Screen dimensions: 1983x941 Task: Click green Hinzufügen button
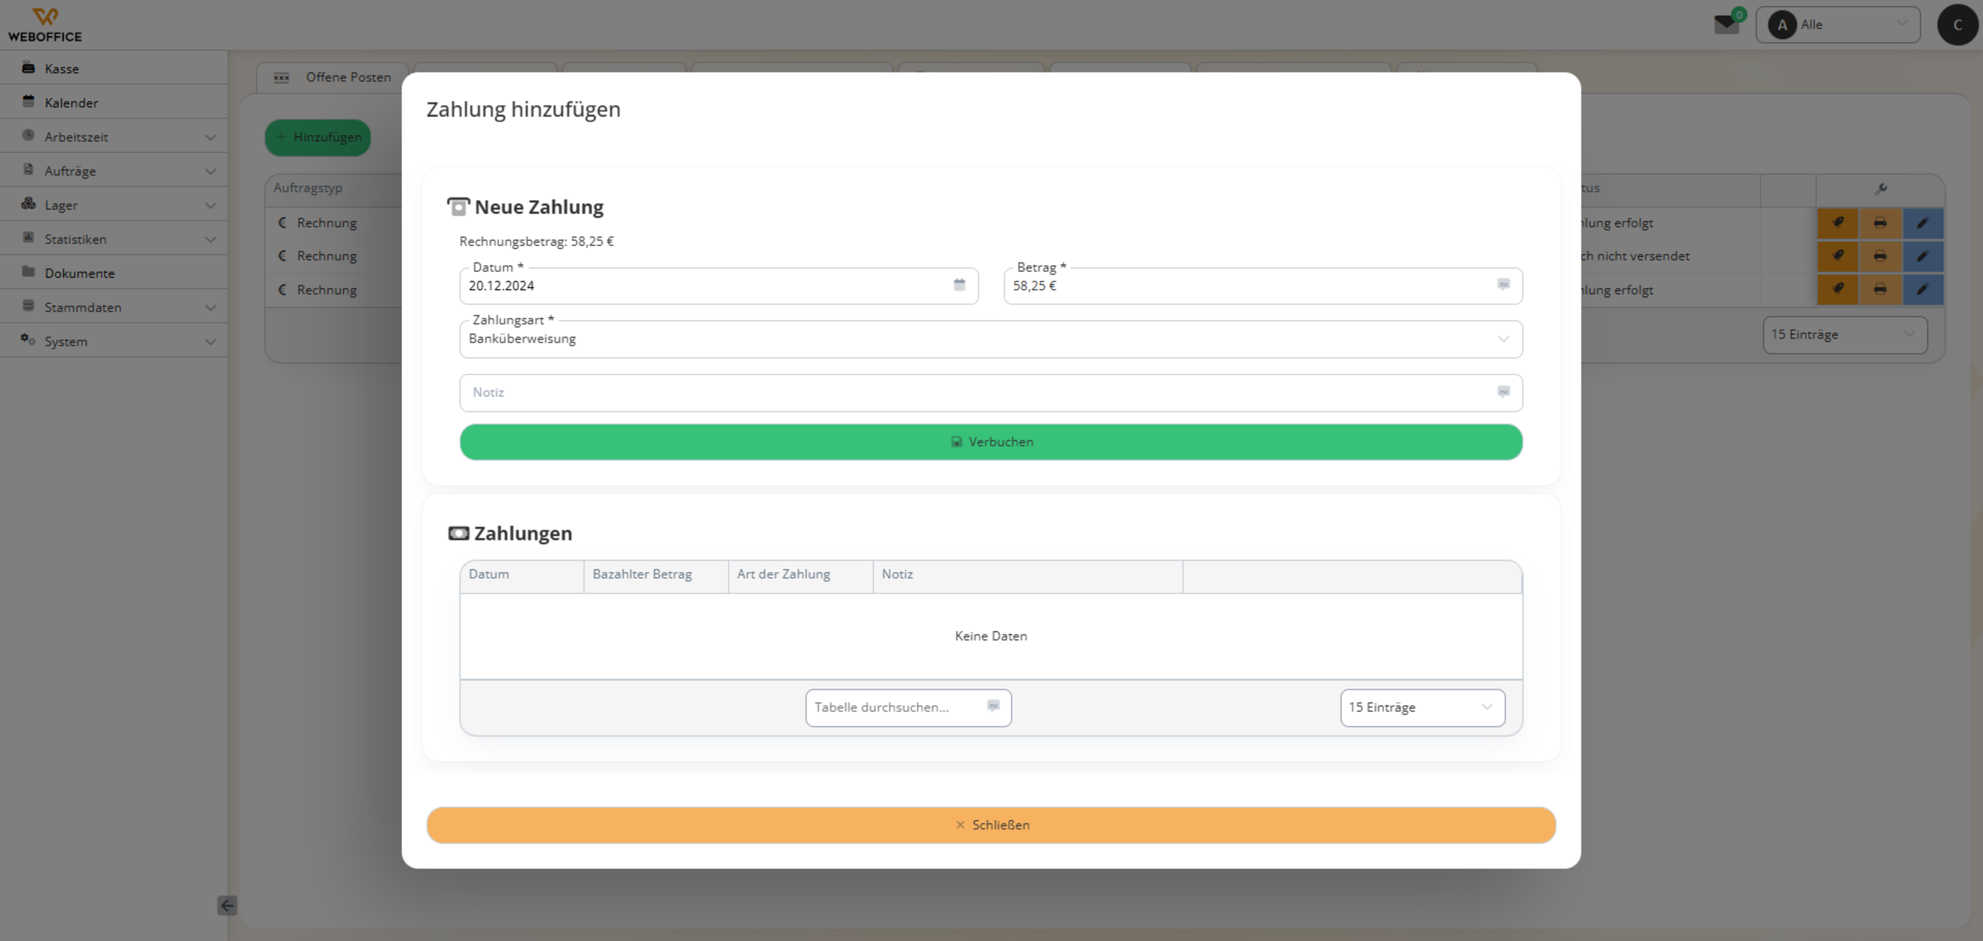318,137
